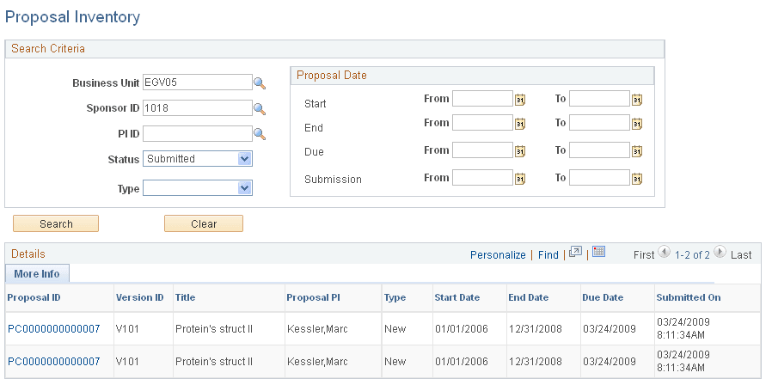Sort by Version ID column header
Image resolution: width=772 pixels, height=391 pixels.
coord(140,297)
